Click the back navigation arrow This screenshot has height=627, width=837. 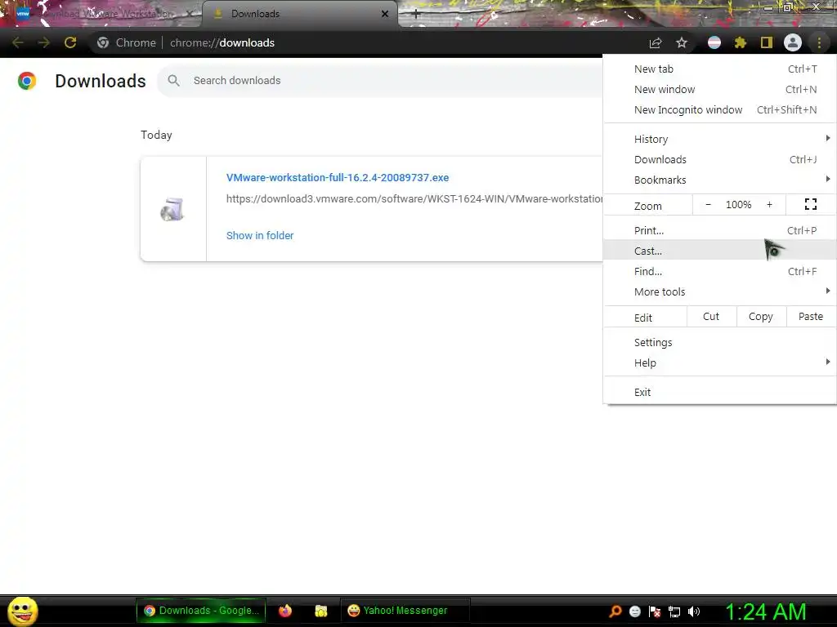pyautogui.click(x=18, y=42)
